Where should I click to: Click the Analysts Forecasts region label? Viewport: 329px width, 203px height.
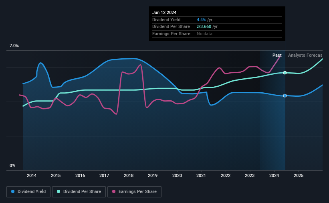tap(305, 55)
